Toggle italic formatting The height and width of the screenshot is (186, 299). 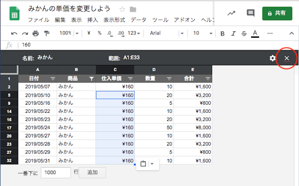pyautogui.click(x=233, y=33)
